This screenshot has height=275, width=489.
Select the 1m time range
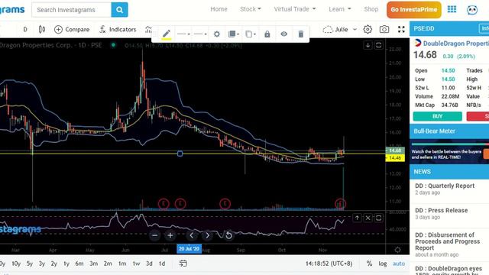[122, 264]
